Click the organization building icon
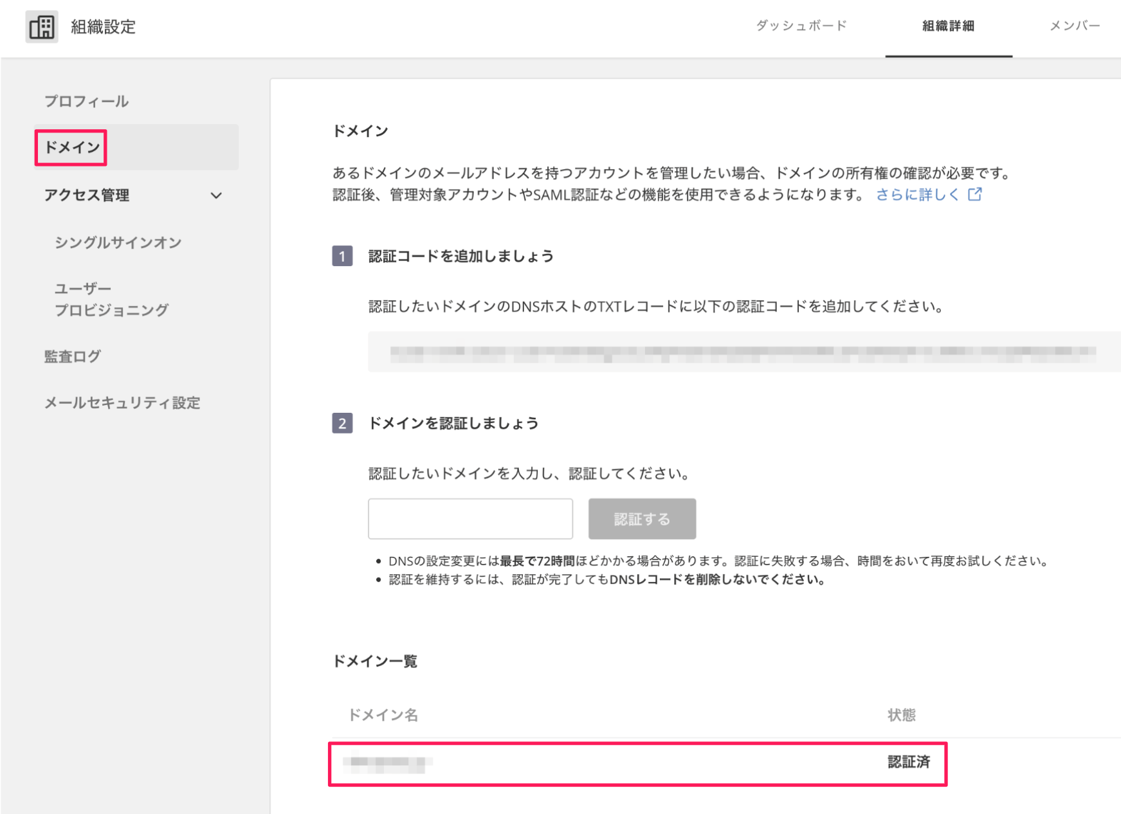The height and width of the screenshot is (814, 1121). point(42,27)
